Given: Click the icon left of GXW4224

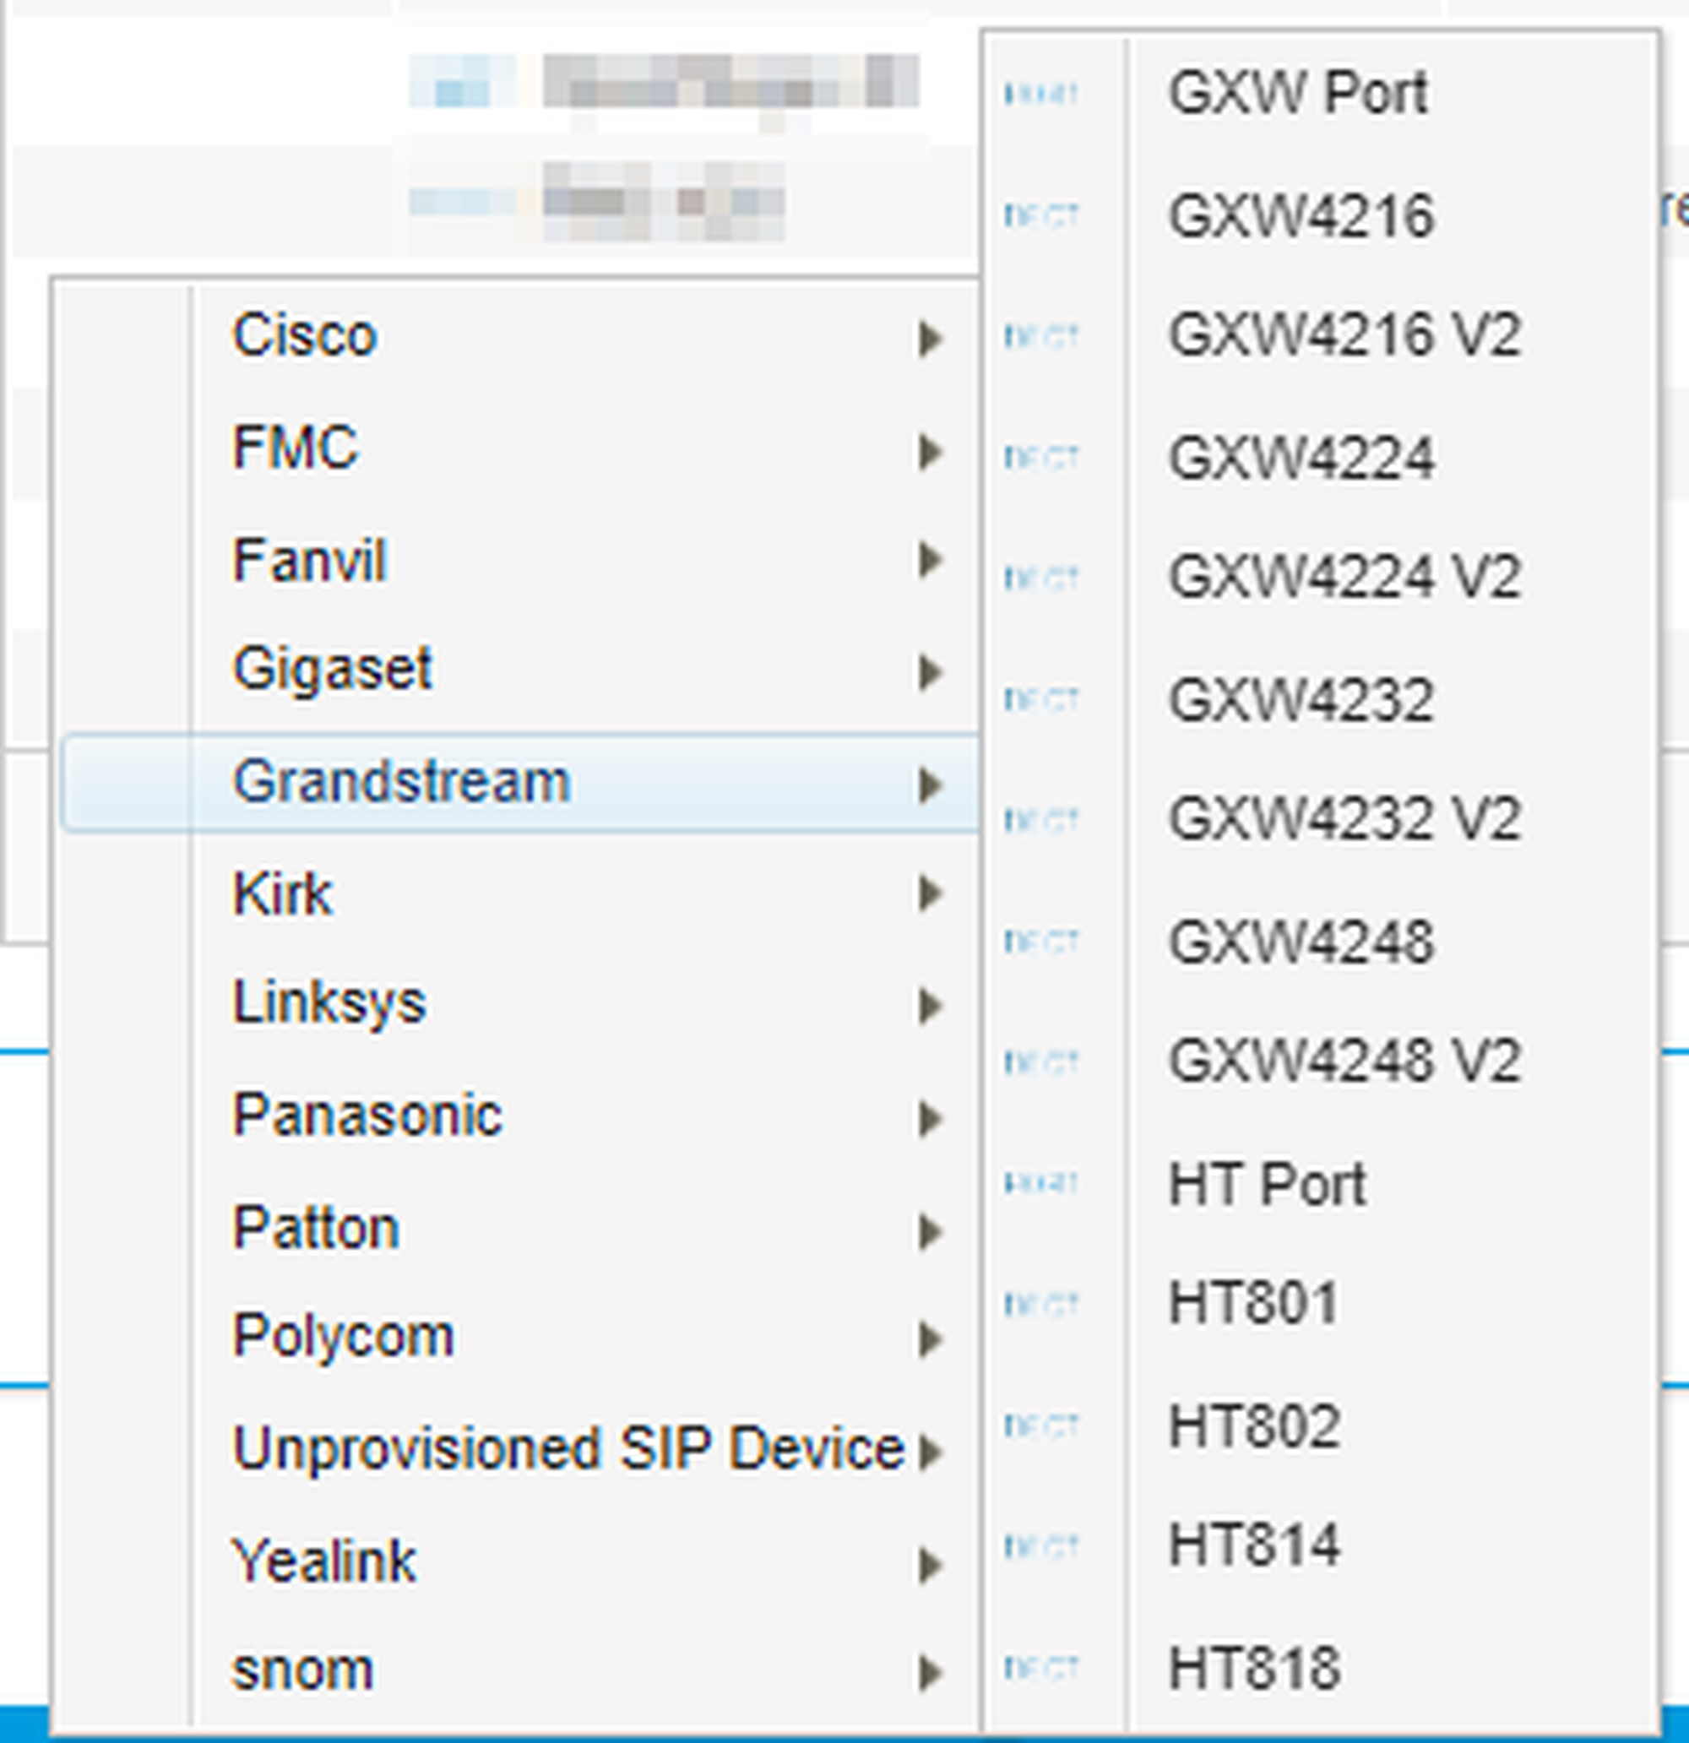Looking at the screenshot, I should tap(1040, 458).
